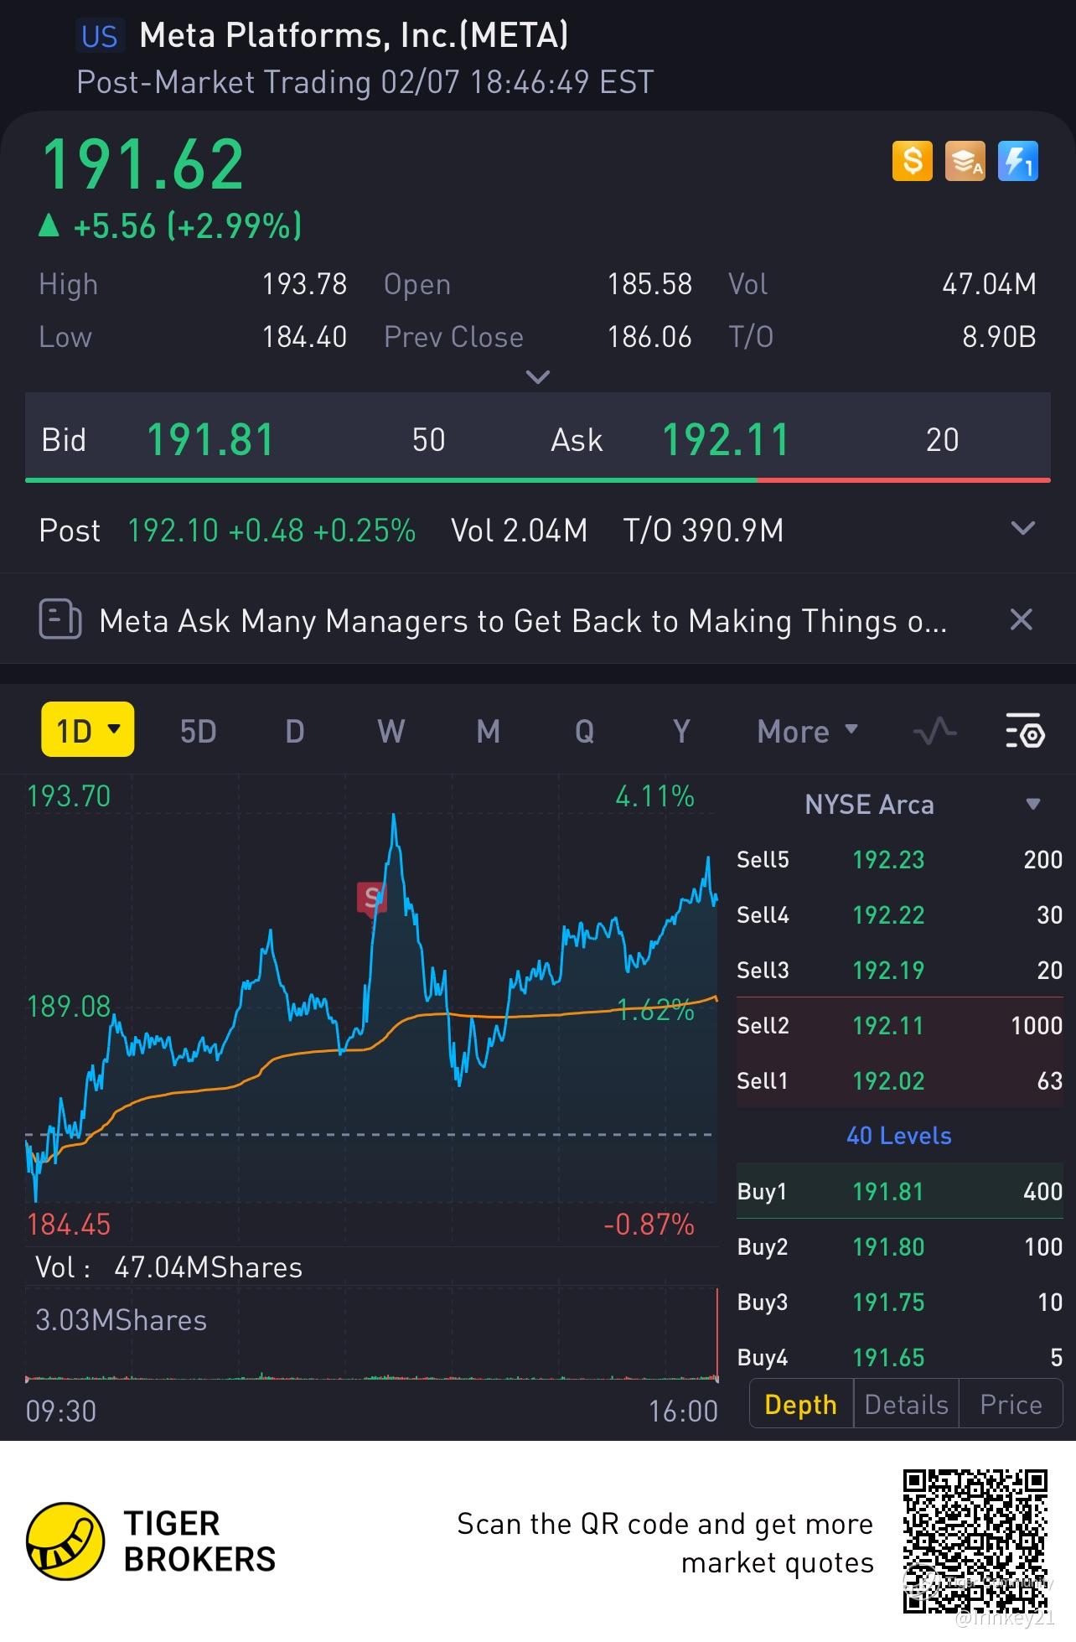Expand the Post market row chevron
The height and width of the screenshot is (1642, 1076).
tap(1023, 529)
